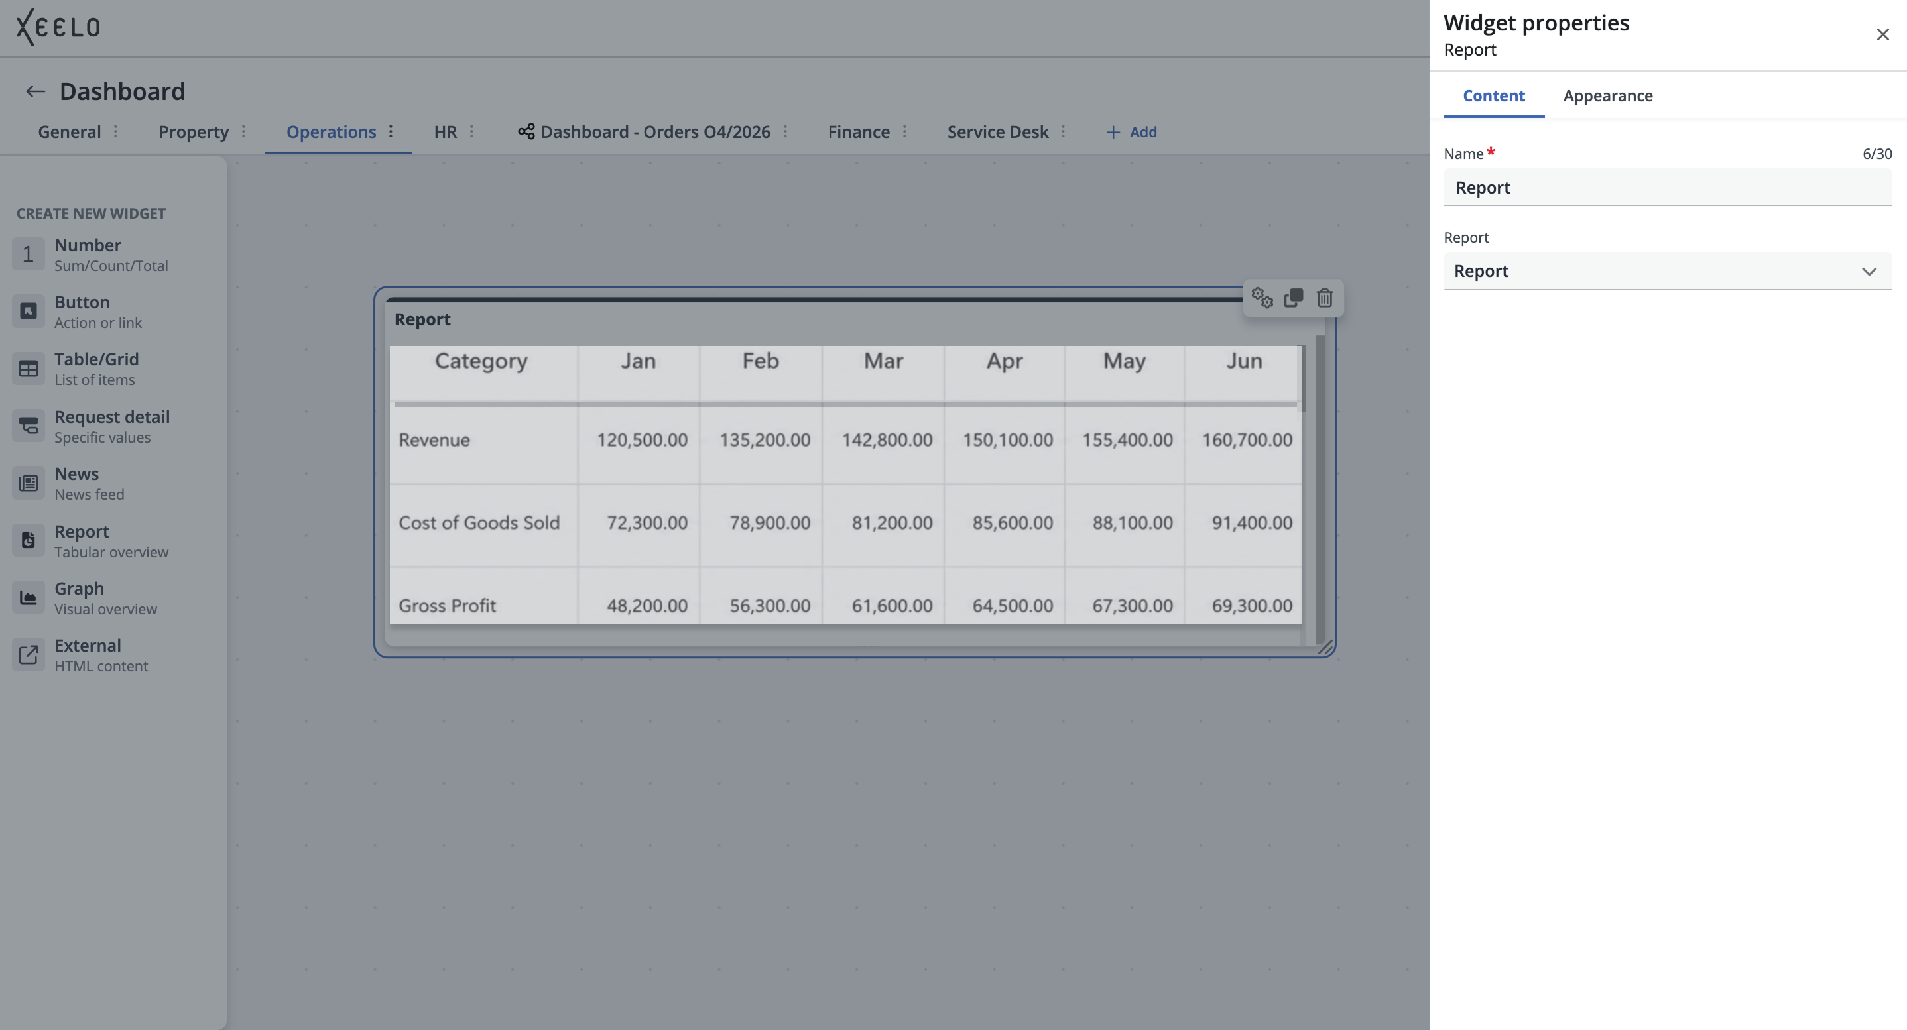The width and height of the screenshot is (1907, 1030).
Task: Open widget settings gear icon
Action: (x=1262, y=298)
